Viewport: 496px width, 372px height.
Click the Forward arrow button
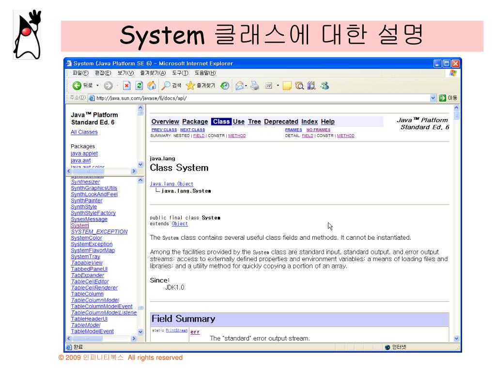tap(108, 85)
